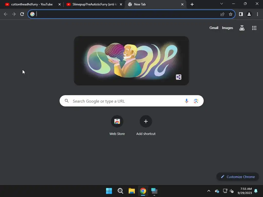Open a new tab with plus button
This screenshot has width=263, height=197.
pos(192,4)
